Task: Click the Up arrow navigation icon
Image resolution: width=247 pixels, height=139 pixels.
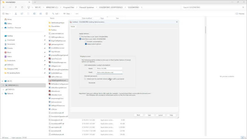Action: tap(16, 7)
